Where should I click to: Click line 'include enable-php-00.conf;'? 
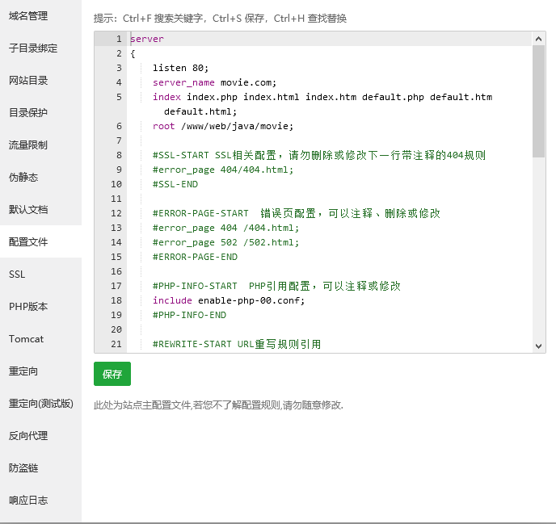229,300
